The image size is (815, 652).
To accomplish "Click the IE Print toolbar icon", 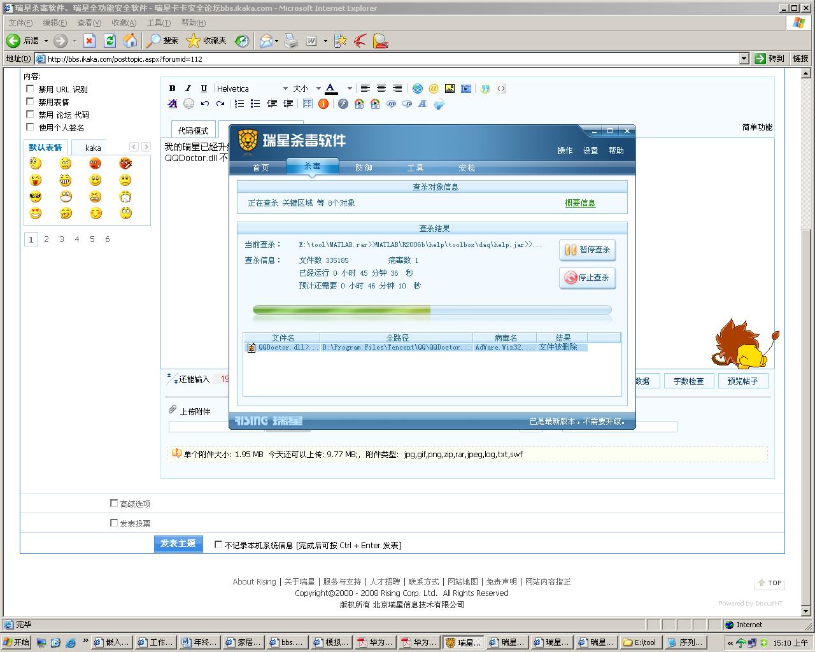I will (291, 41).
